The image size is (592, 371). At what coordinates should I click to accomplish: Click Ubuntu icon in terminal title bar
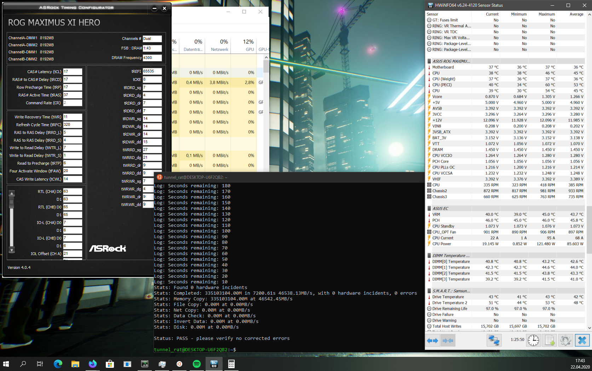pyautogui.click(x=160, y=177)
